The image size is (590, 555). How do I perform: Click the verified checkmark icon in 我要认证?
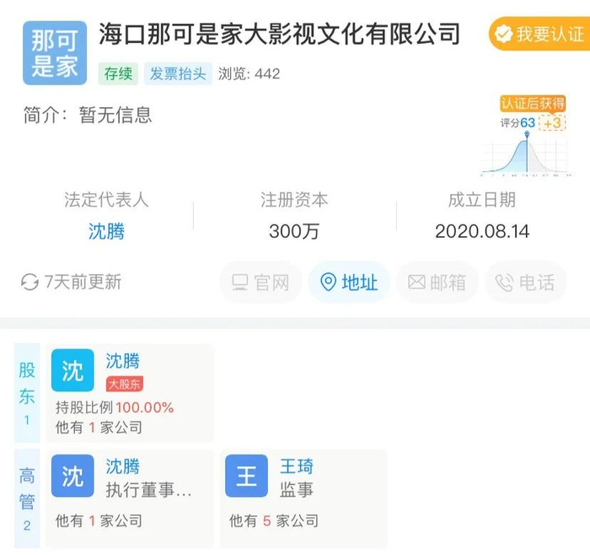click(503, 35)
